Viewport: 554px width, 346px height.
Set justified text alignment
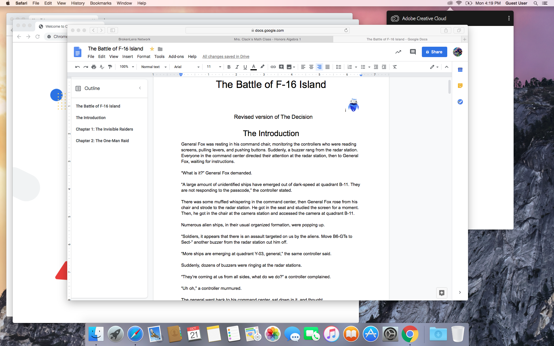tap(327, 67)
